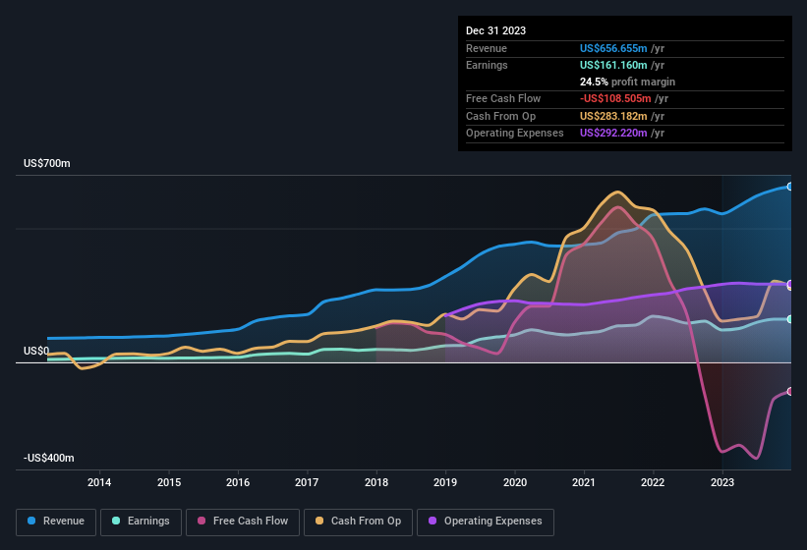Image resolution: width=807 pixels, height=550 pixels.
Task: Click the 24.5% profit margin text
Action: coord(627,82)
